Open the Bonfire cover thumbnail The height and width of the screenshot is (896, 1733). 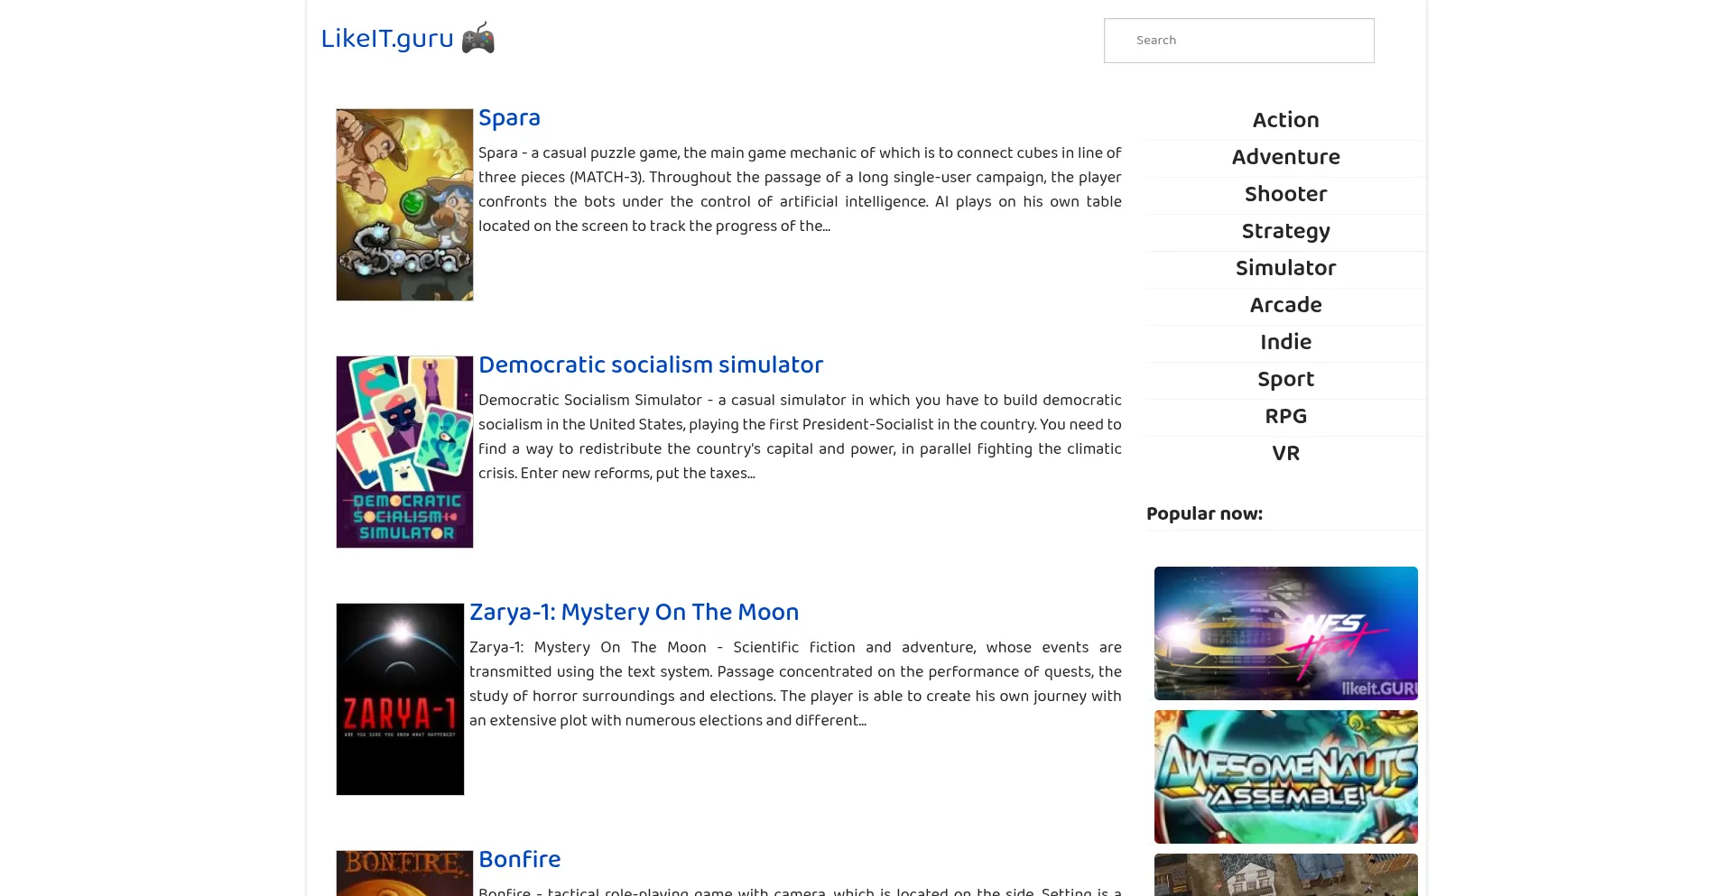coord(404,873)
